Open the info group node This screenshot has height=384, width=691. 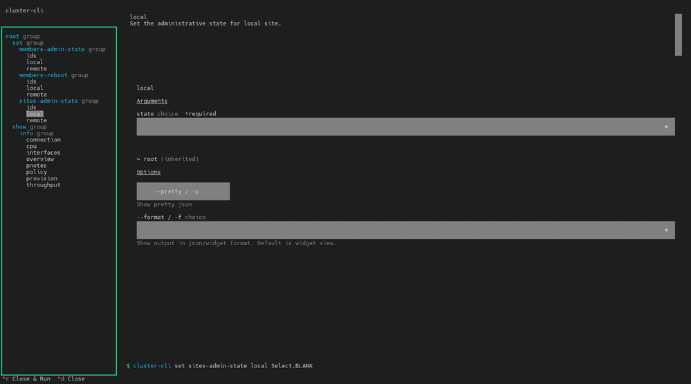(26, 133)
